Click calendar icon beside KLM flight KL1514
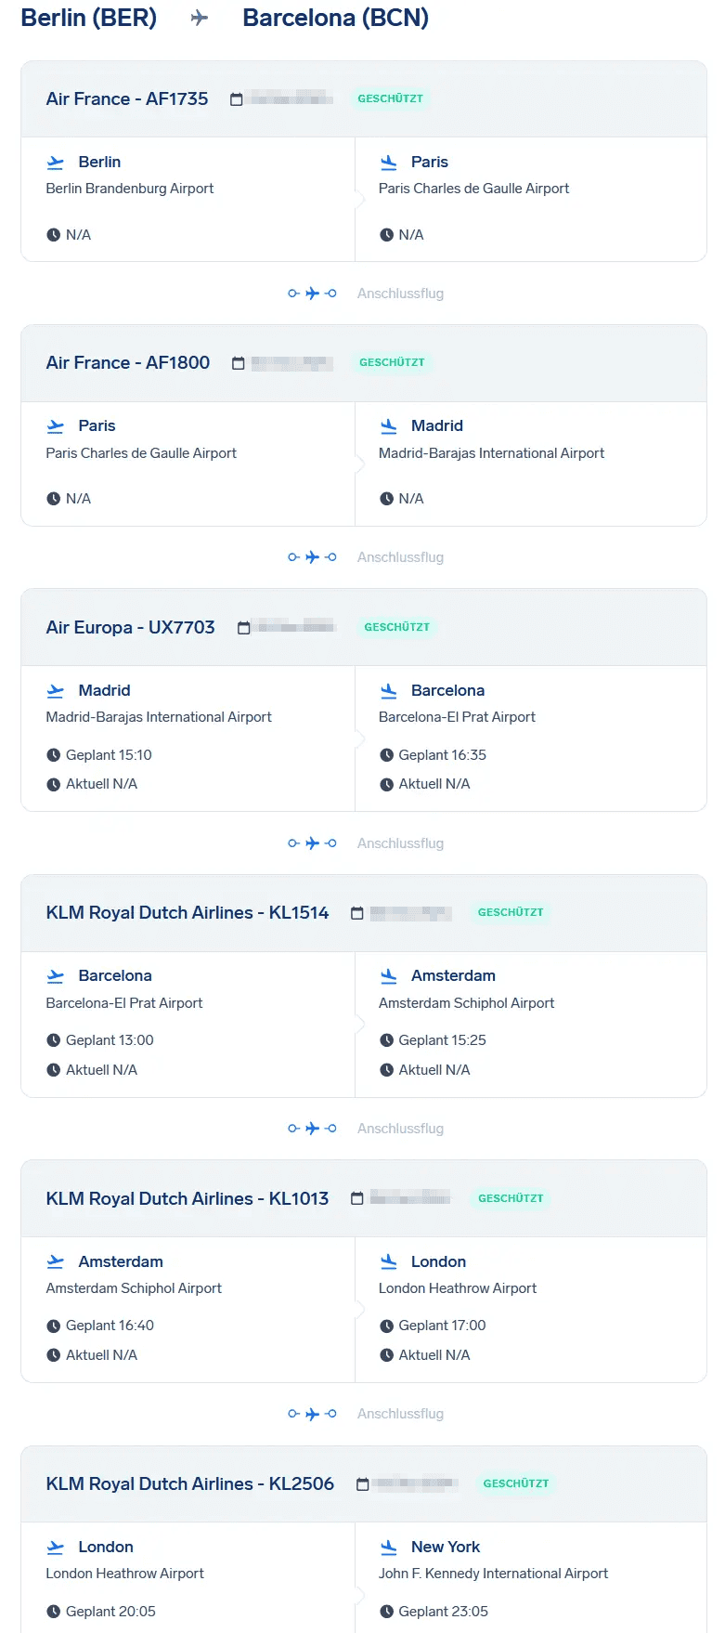Image resolution: width=725 pixels, height=1633 pixels. click(x=357, y=913)
